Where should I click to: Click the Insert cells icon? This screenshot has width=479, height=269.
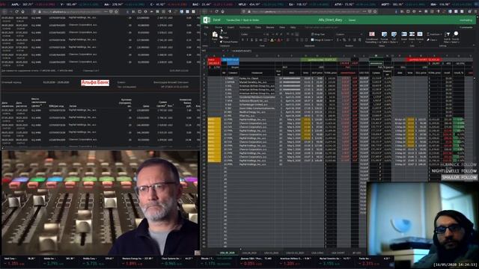click(x=404, y=34)
